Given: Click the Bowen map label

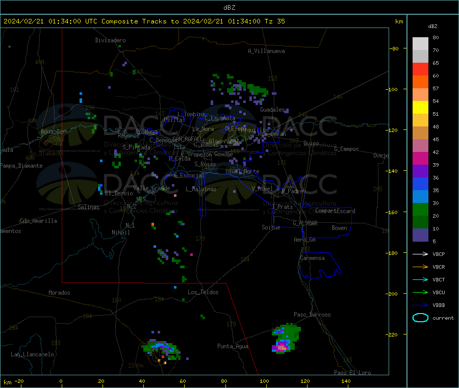Looking at the screenshot, I should pyautogui.click(x=339, y=228).
